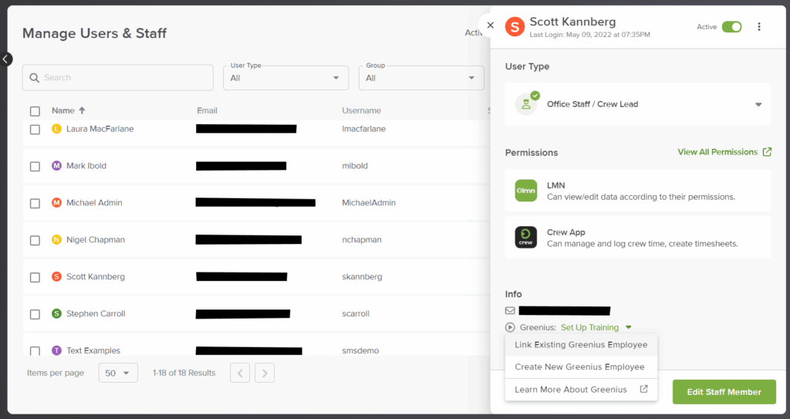Screen dimensions: 790x419
Task: Tick the select-all checkbox in table header
Action: click(x=35, y=111)
